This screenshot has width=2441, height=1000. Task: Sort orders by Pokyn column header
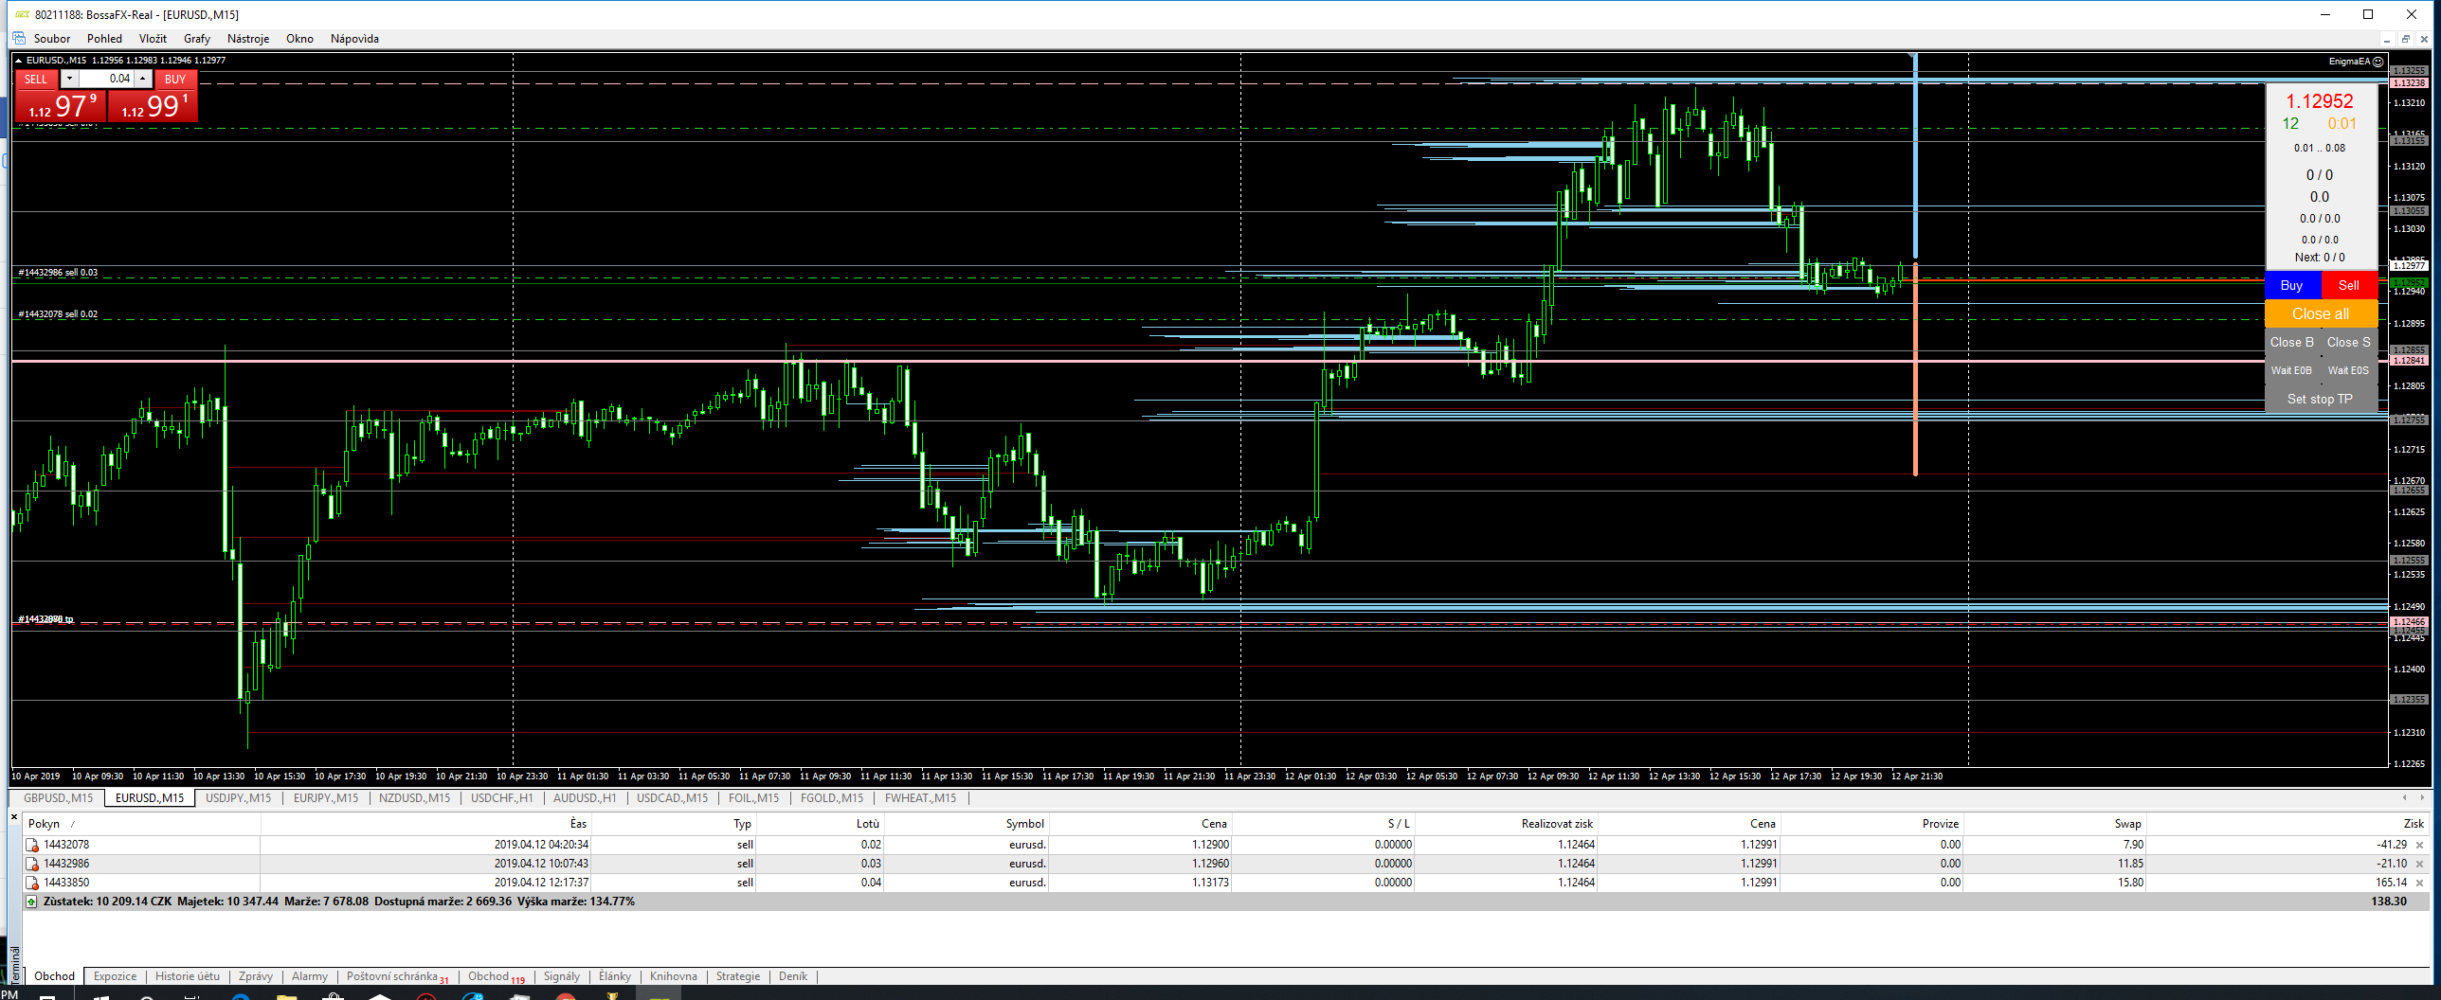pos(44,824)
